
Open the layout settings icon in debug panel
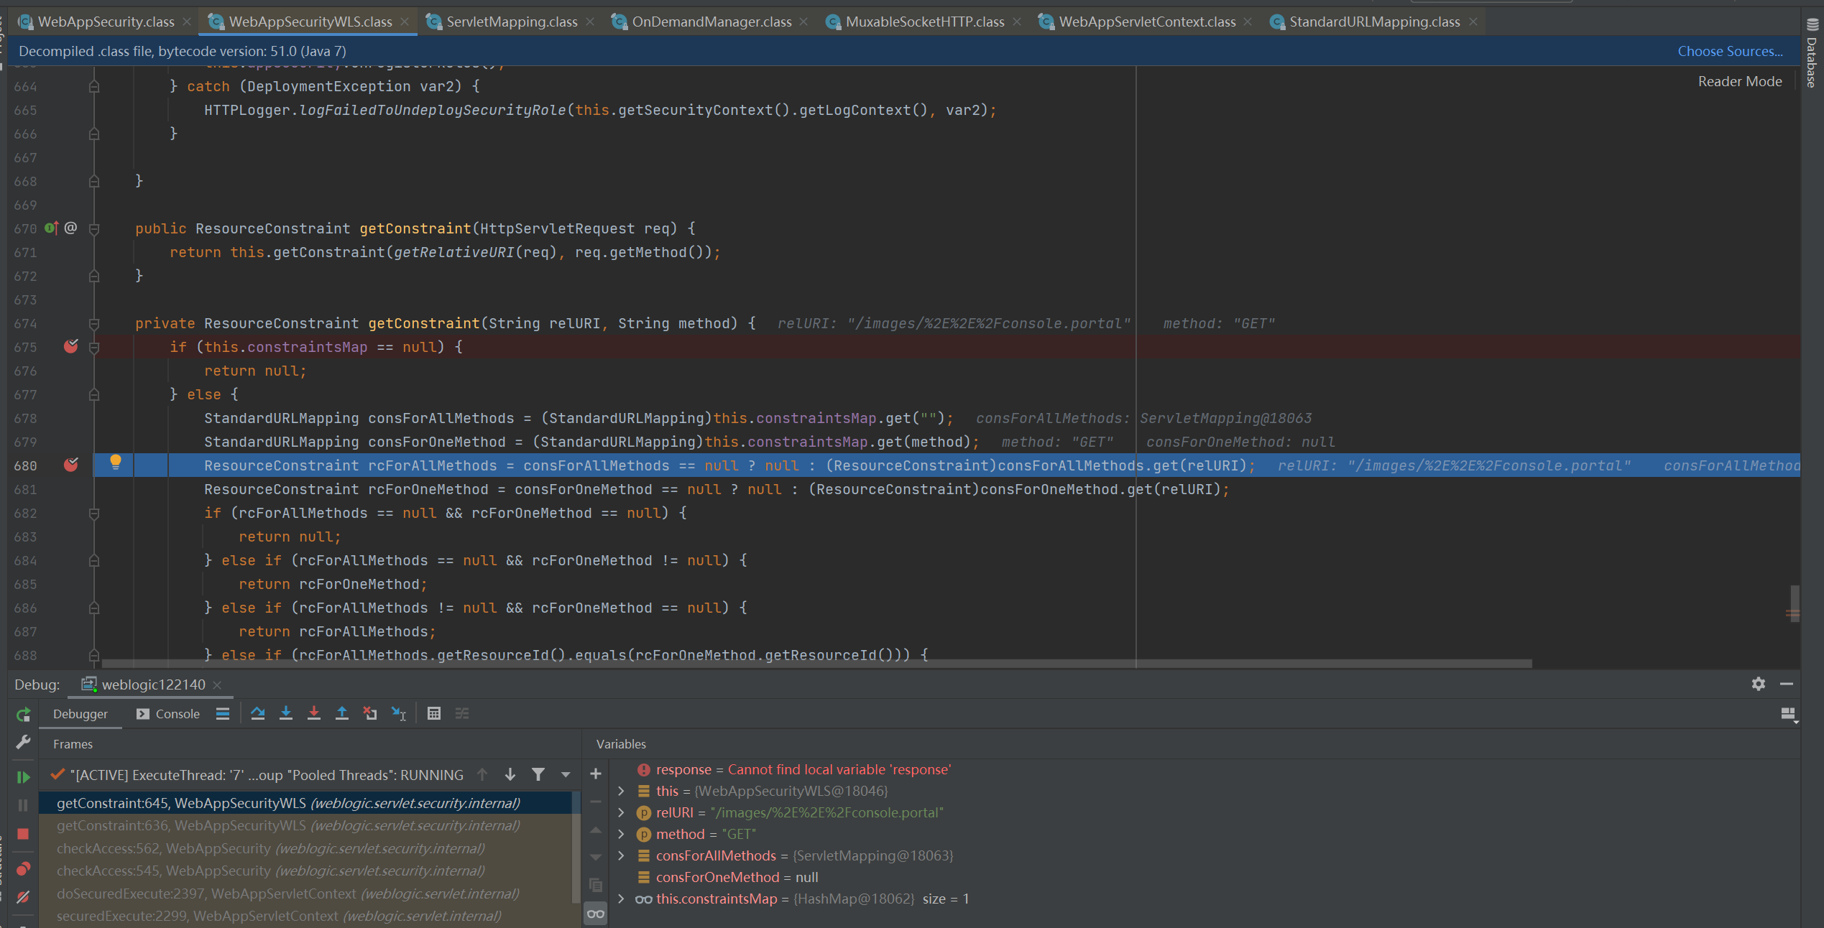[1789, 714]
